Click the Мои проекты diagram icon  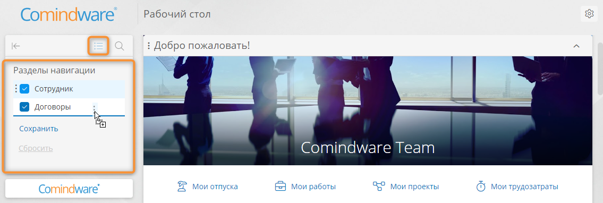pos(379,187)
